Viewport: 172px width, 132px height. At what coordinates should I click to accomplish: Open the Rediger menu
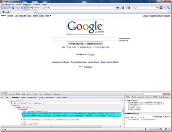click(8, 4)
